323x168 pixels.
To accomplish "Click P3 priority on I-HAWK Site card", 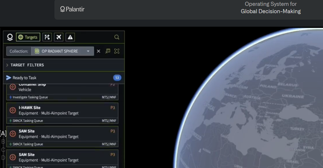I will click(x=113, y=108).
